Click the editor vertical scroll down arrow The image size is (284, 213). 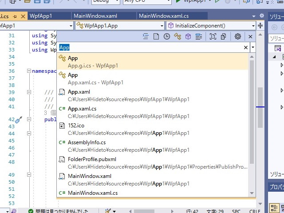[x=260, y=204]
